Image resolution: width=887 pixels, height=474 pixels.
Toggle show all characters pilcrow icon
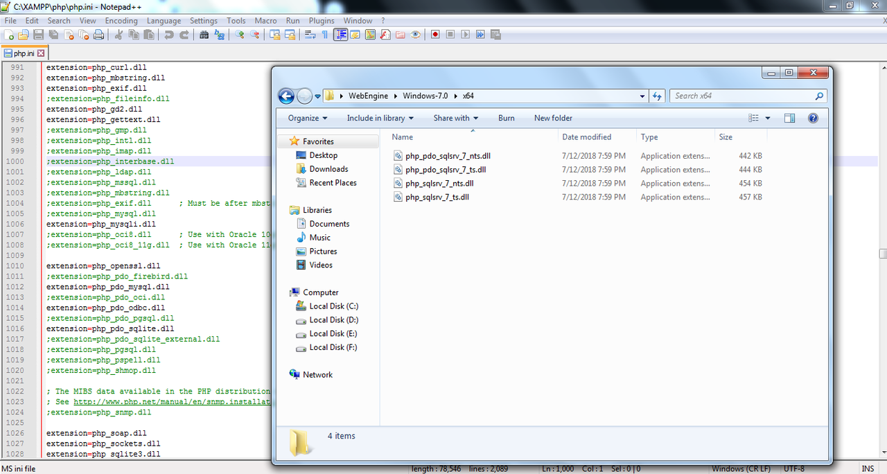click(x=325, y=35)
